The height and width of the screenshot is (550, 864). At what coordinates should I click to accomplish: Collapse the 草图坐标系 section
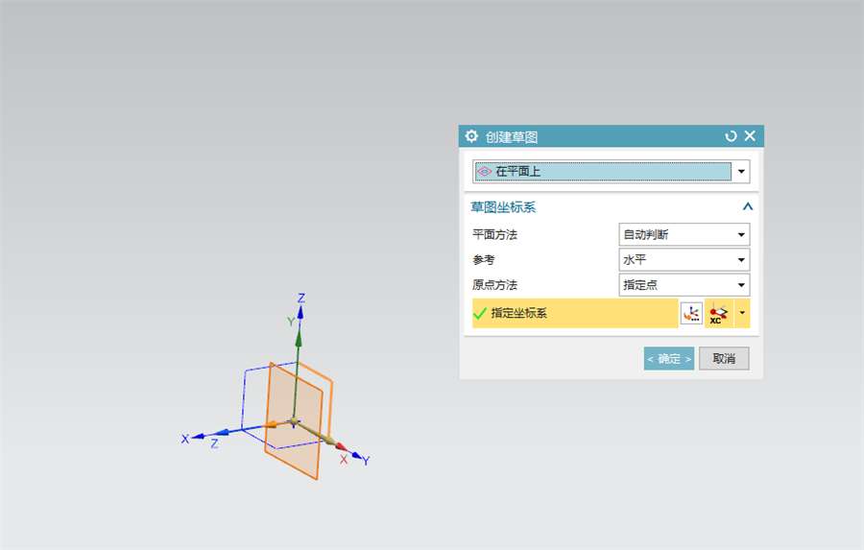pyautogui.click(x=747, y=206)
